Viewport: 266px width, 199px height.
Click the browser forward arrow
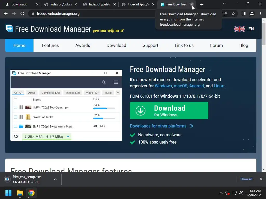point(14,13)
